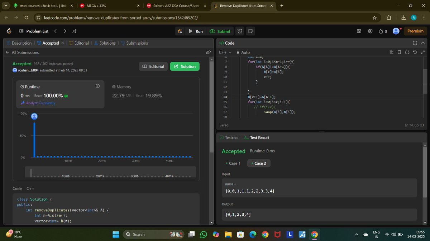Viewport: 430px width, 241px height.
Task: Bookmark code icon in editor toolbar
Action: (399, 52)
